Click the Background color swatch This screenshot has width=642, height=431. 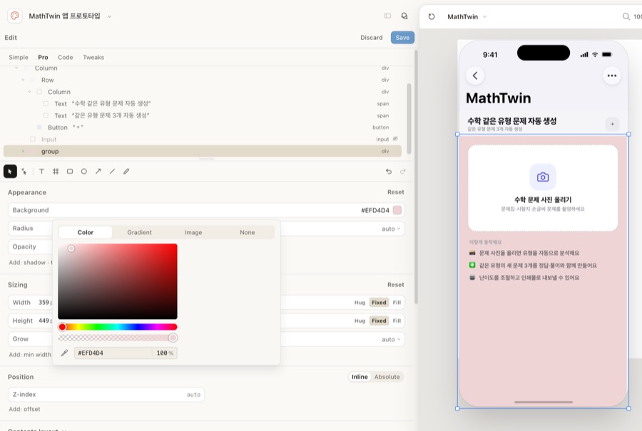point(397,210)
